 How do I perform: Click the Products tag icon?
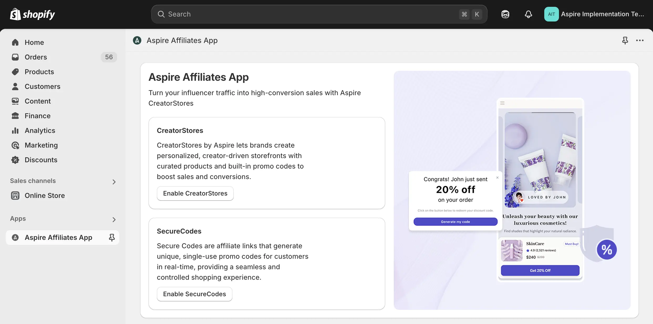[x=15, y=72]
